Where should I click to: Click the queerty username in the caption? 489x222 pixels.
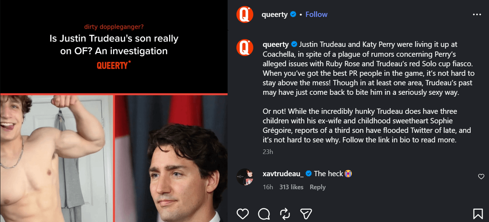276,44
